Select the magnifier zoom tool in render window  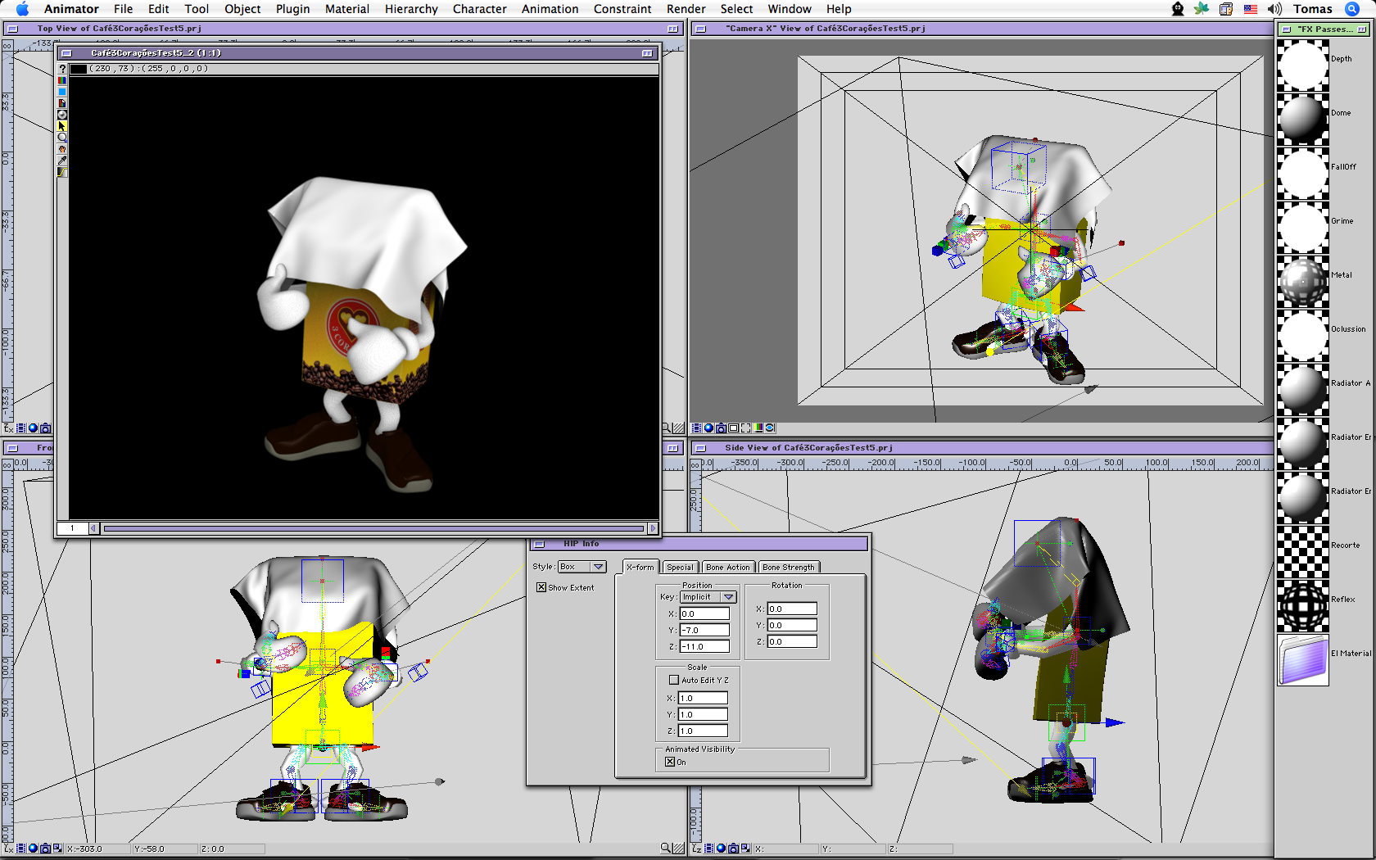[62, 138]
